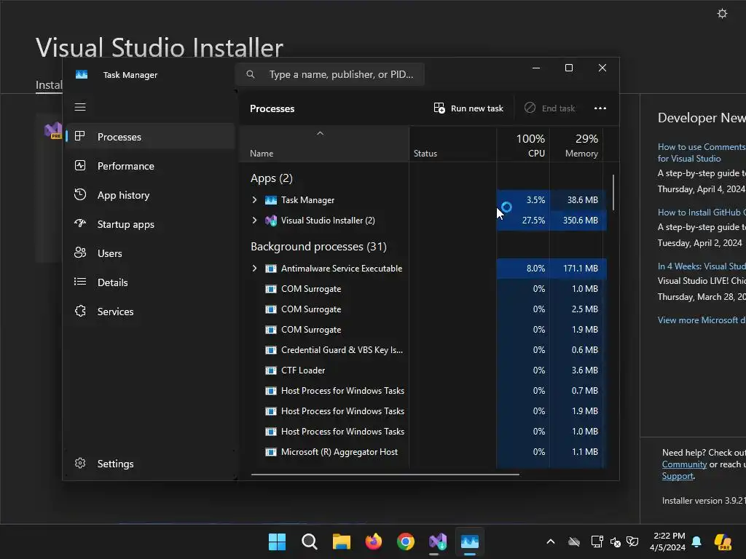Launch Google Chrome from the taskbar
746x559 pixels.
pyautogui.click(x=405, y=542)
